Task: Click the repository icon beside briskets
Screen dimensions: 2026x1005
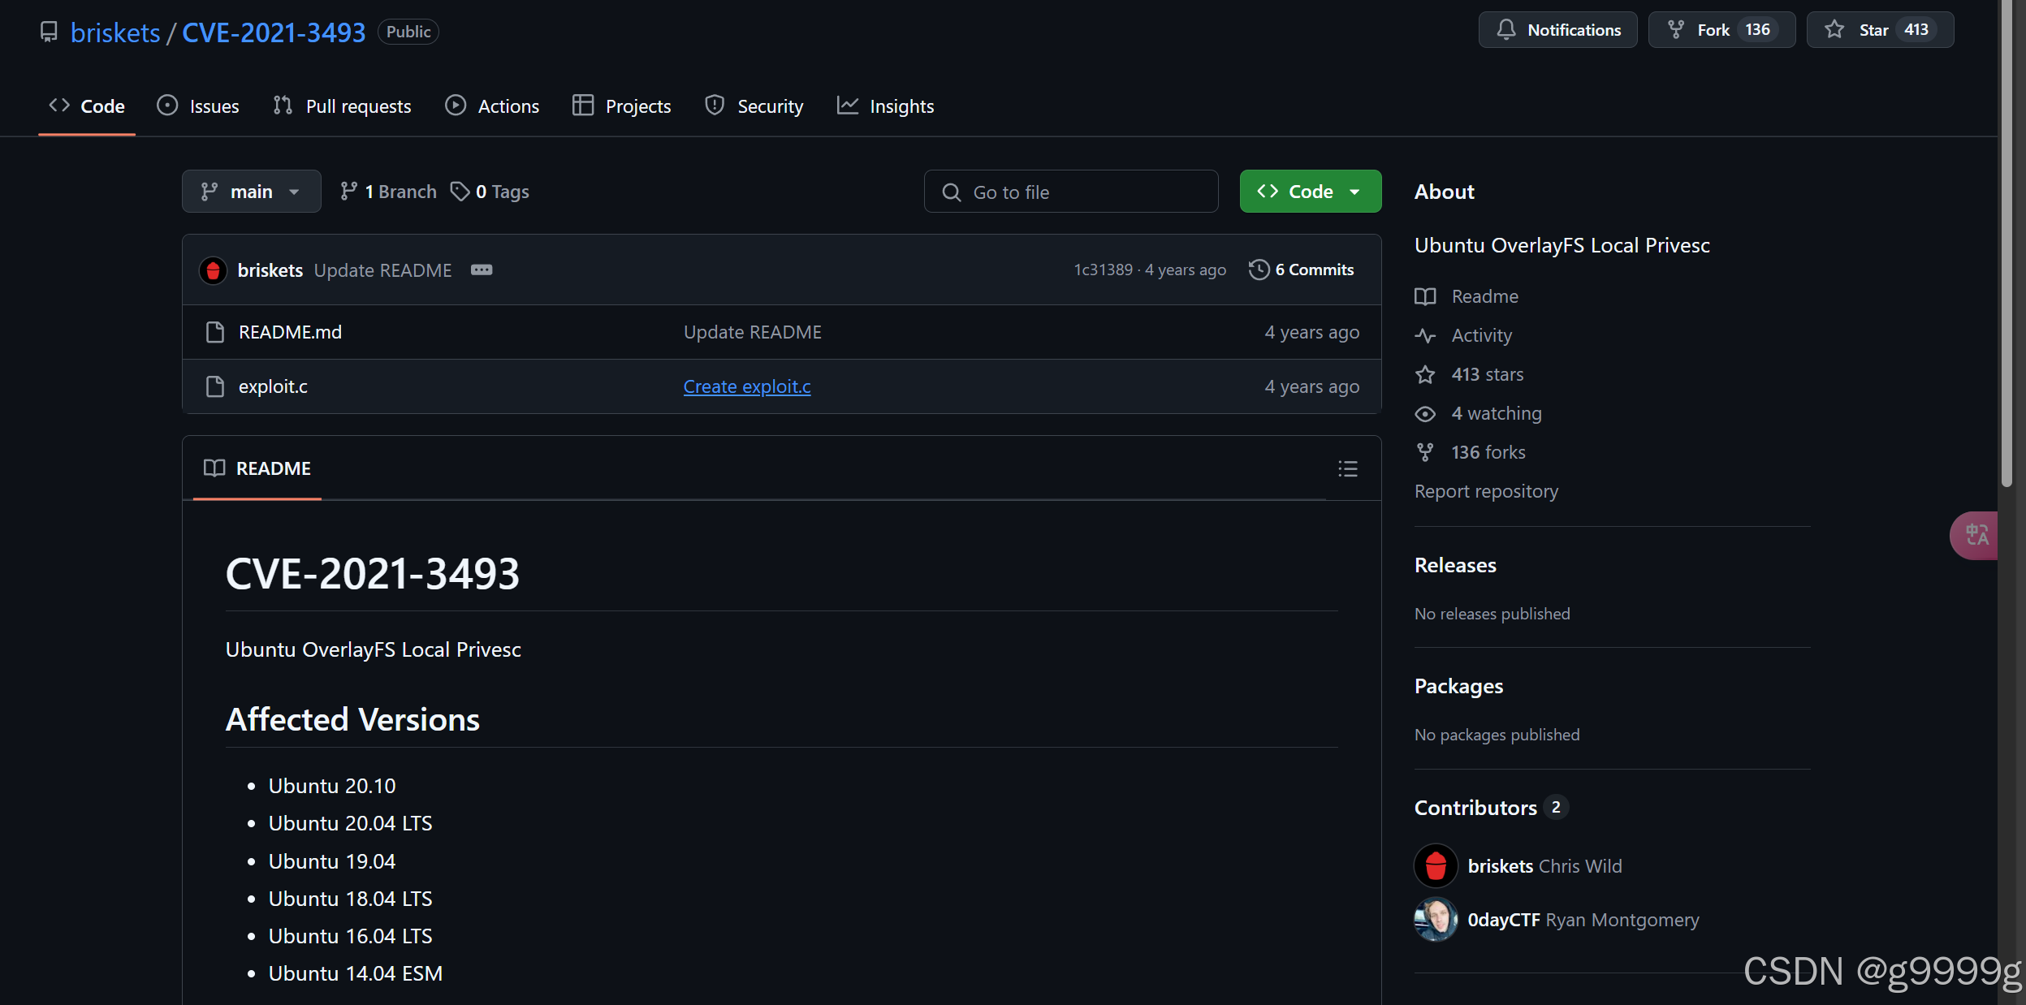Action: [49, 32]
